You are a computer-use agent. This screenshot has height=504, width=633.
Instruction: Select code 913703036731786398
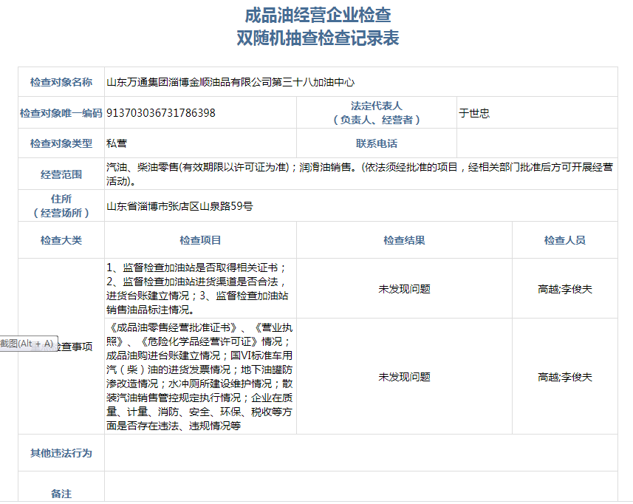[161, 113]
